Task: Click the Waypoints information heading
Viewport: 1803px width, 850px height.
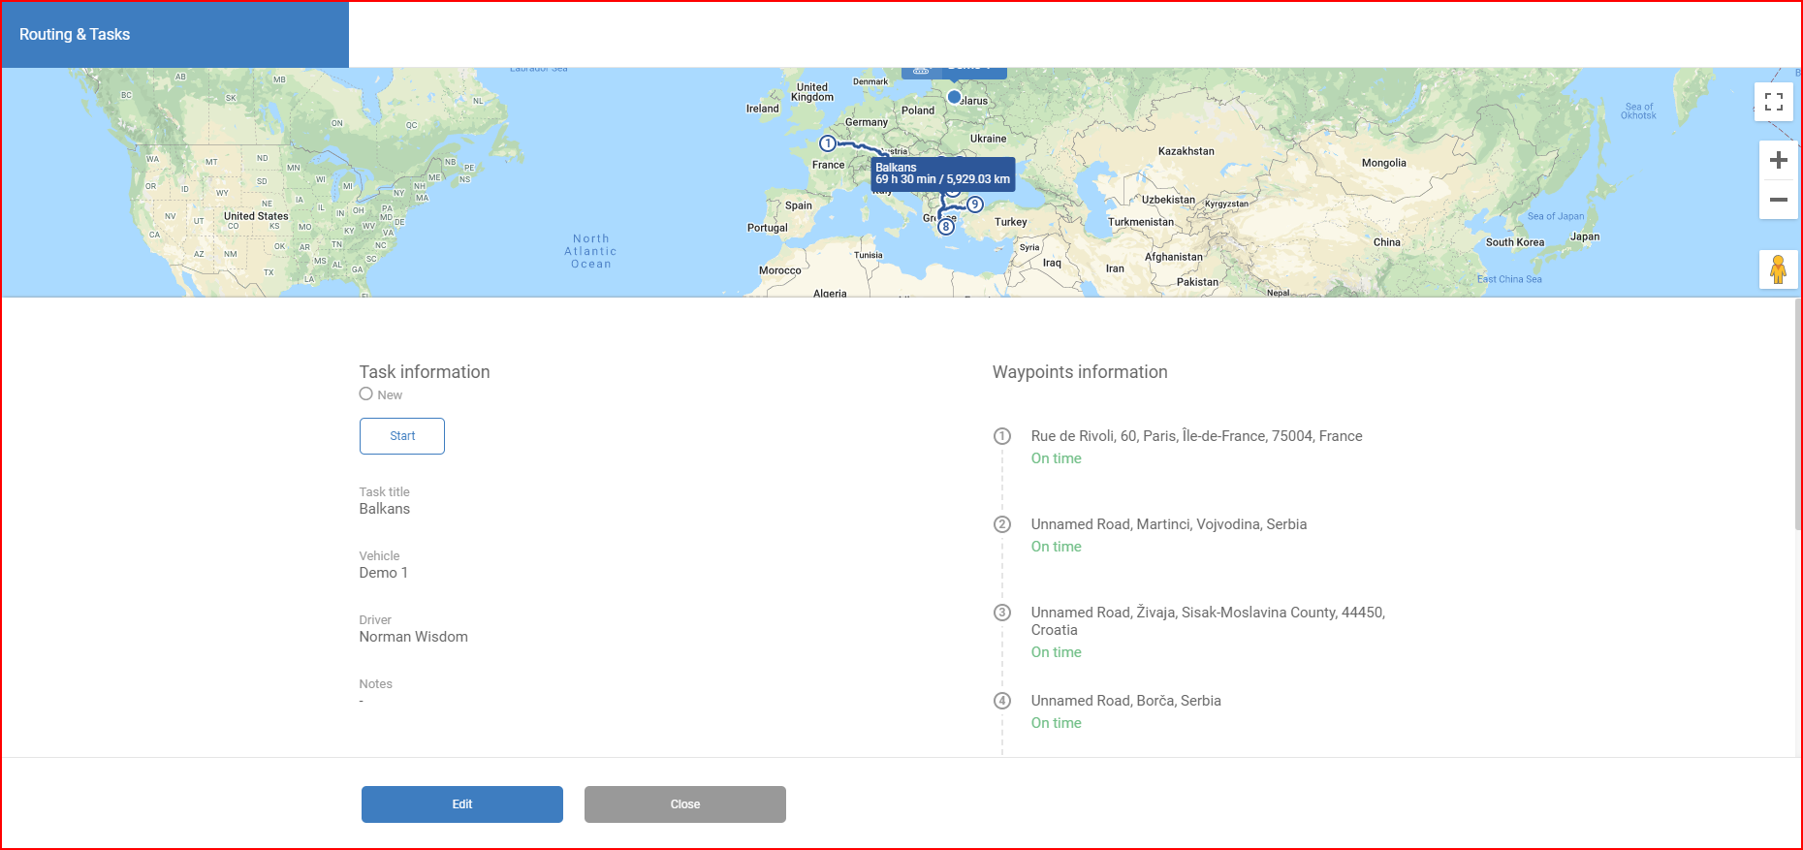Action: click(x=1080, y=372)
